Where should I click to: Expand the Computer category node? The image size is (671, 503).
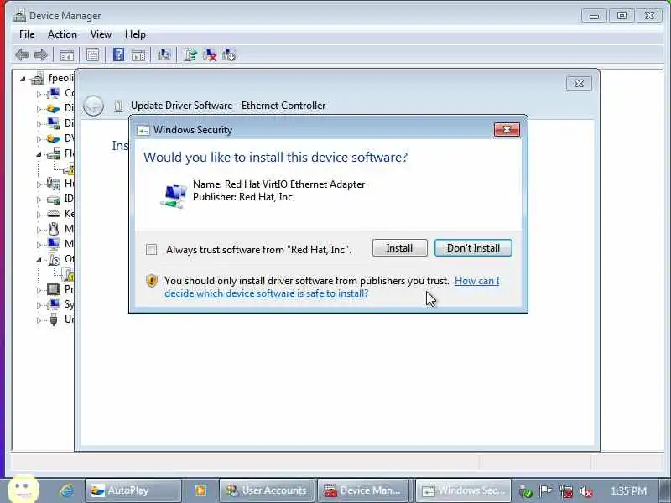(x=39, y=94)
